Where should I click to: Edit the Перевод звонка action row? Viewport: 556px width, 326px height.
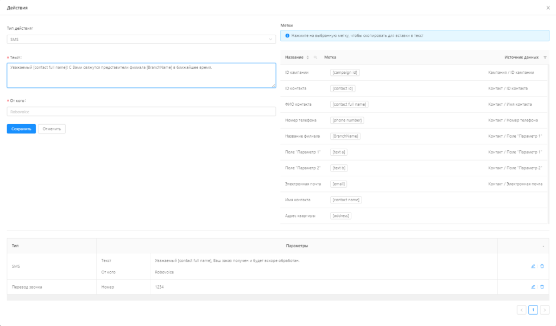point(533,287)
